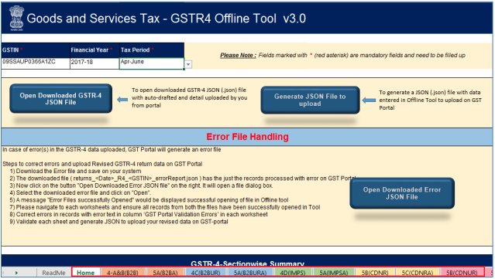Click Open Downloaded Error JSON File button
The width and height of the screenshot is (495, 279).
[x=402, y=193]
